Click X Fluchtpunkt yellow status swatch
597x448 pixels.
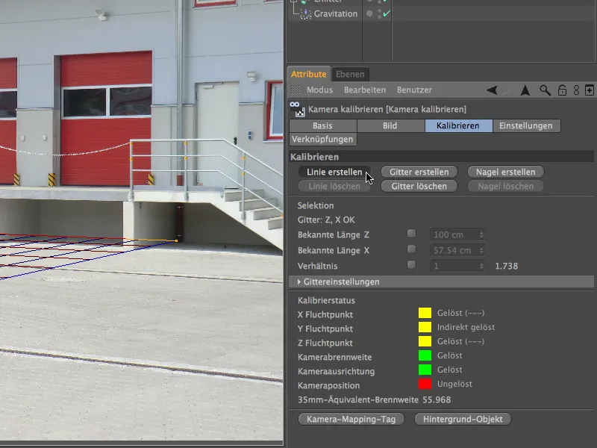pyautogui.click(x=425, y=313)
